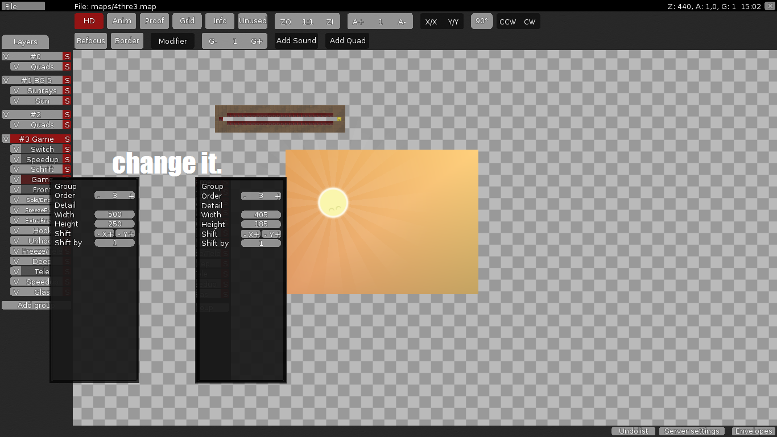777x437 pixels.
Task: Click the ZO zoom out button
Action: point(286,22)
